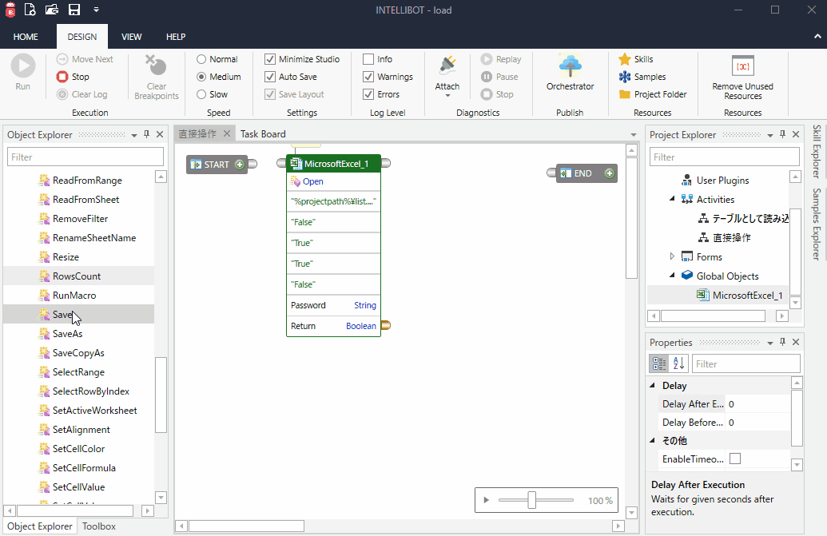
Task: Switch to the Task Board tab
Action: 263,134
